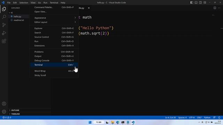Open the taskbar search box
This screenshot has width=223, height=125.
point(99,122)
